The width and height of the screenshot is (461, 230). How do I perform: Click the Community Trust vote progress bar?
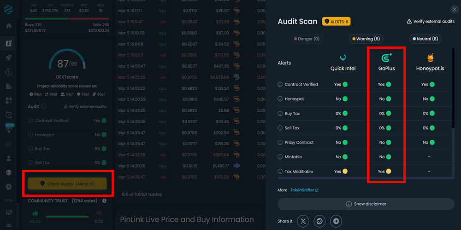click(67, 217)
